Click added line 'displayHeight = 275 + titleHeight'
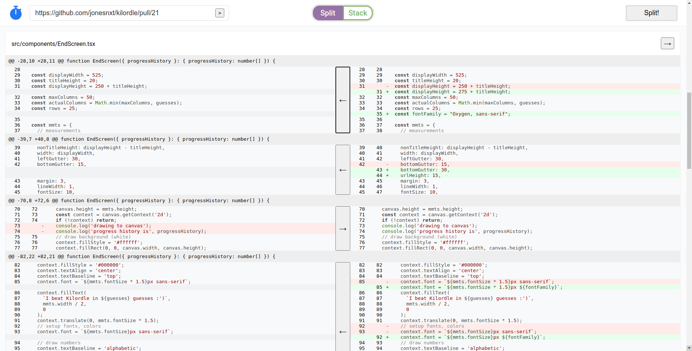Viewport: 692px width, 351px height. pyautogui.click(x=515, y=92)
